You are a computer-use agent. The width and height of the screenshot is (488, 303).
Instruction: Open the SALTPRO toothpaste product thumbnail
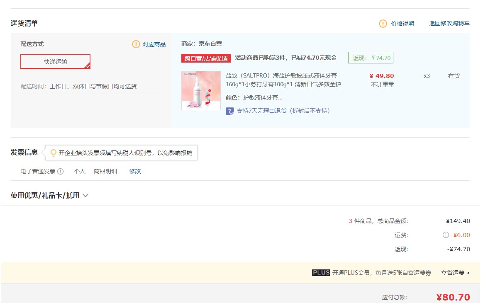coord(201,90)
